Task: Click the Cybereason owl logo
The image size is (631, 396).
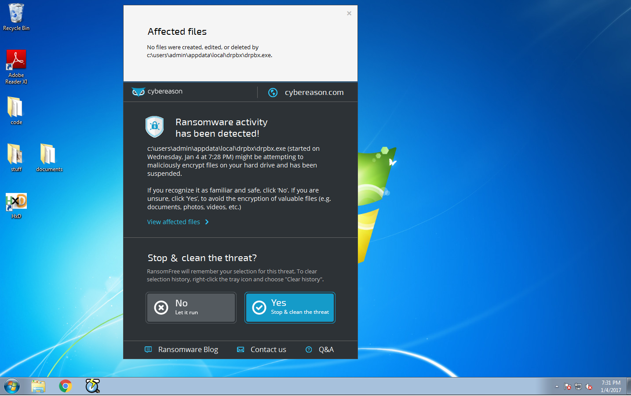Action: 139,92
